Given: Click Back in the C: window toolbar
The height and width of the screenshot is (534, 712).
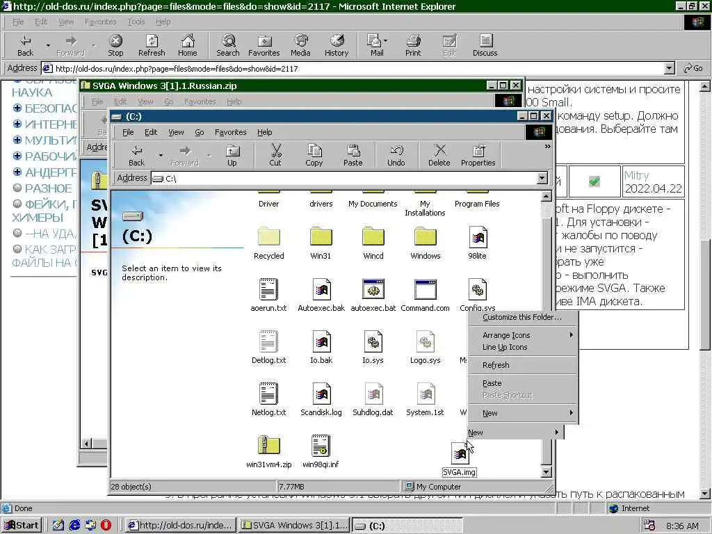Looking at the screenshot, I should coord(136,156).
